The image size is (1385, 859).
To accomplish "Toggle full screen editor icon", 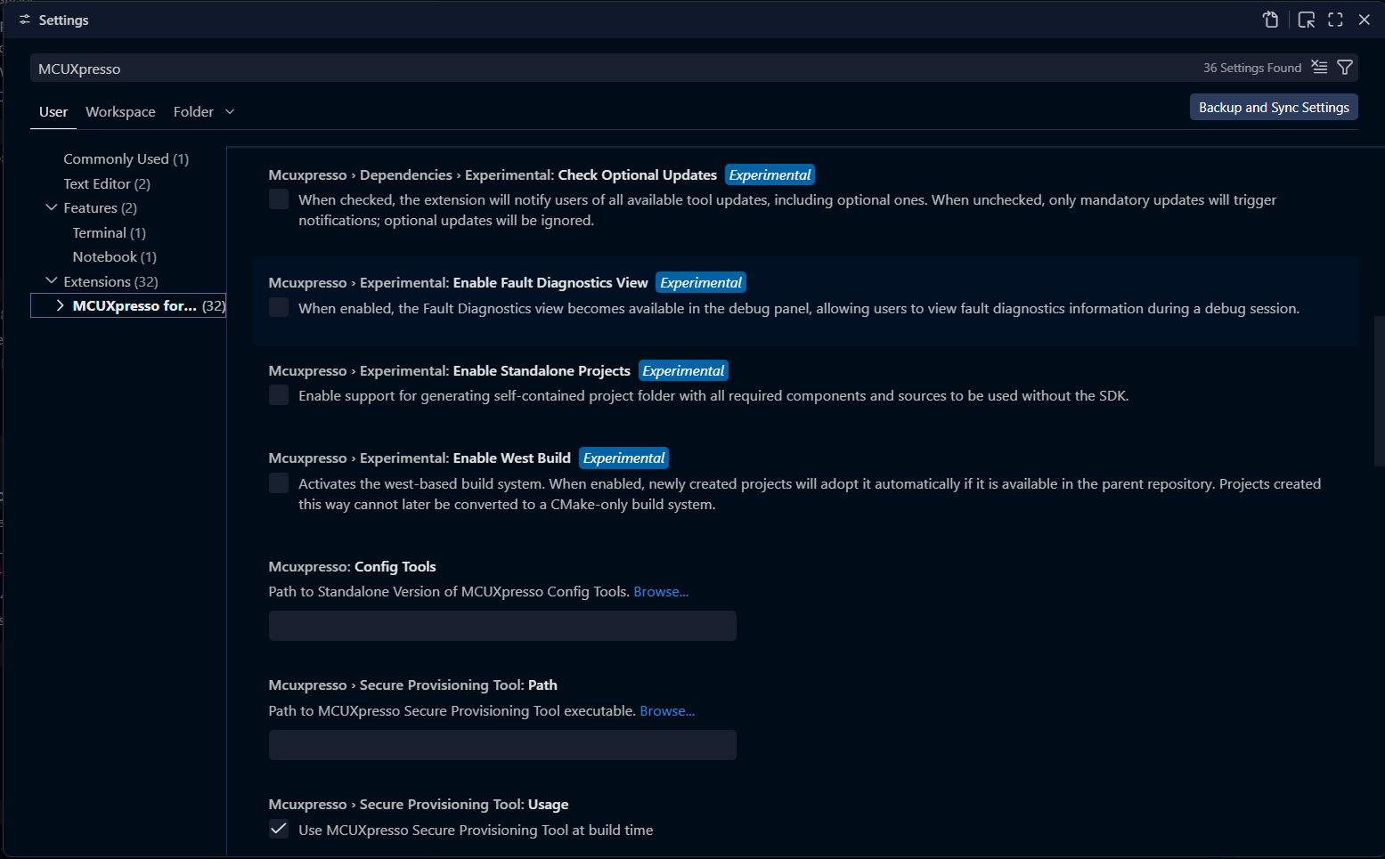I will pos(1335,20).
